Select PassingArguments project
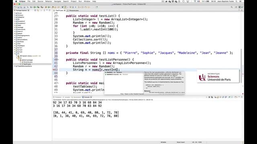Image resolution: width=257 pixels, height=144 pixels. coord(23,36)
